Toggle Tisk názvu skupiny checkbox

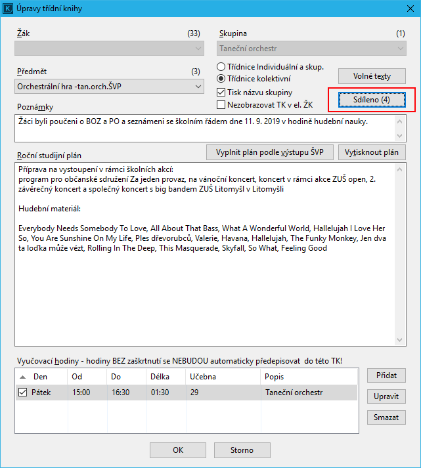221,92
